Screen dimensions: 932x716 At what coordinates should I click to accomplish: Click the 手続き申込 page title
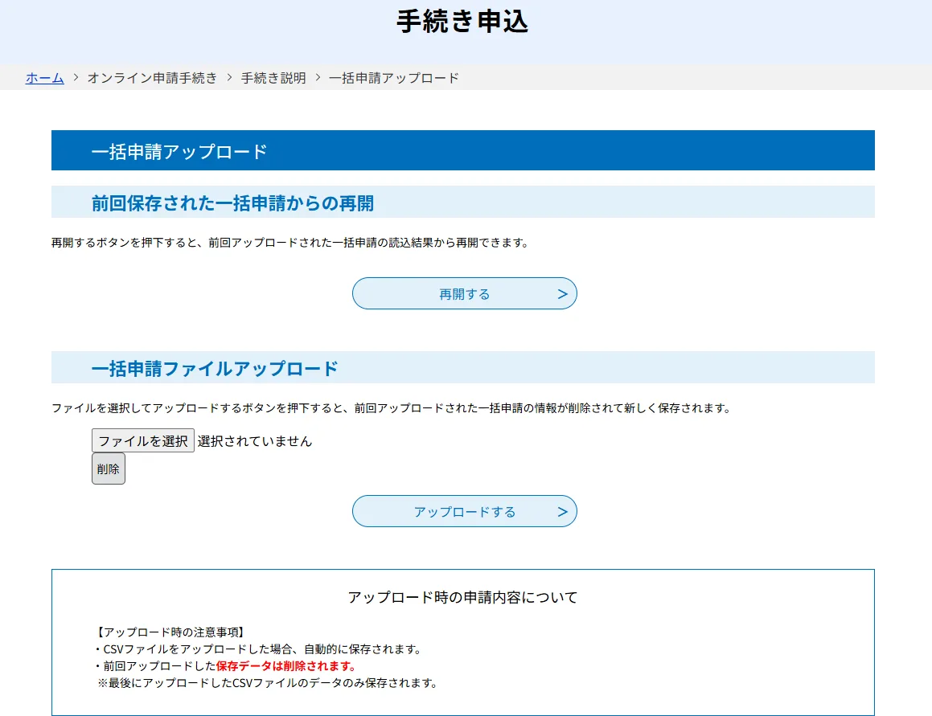pos(465,23)
